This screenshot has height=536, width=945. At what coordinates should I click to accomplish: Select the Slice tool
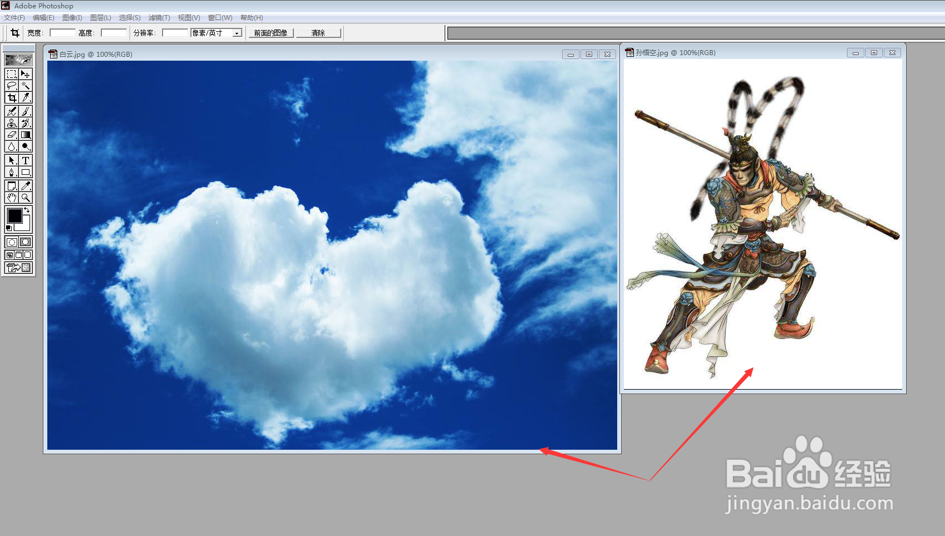click(26, 97)
